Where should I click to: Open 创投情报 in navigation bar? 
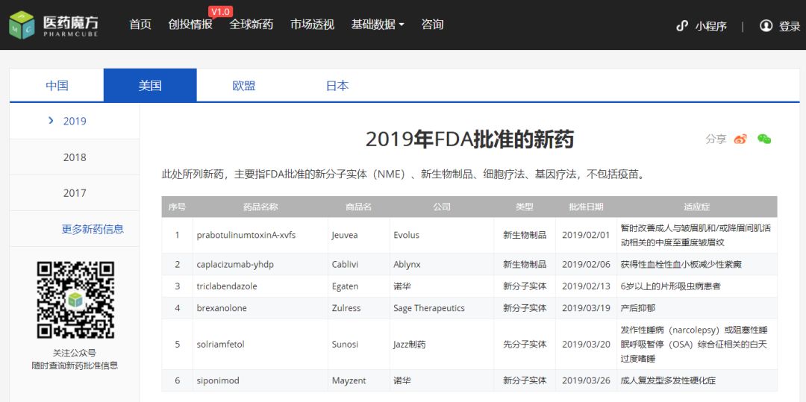[190, 24]
